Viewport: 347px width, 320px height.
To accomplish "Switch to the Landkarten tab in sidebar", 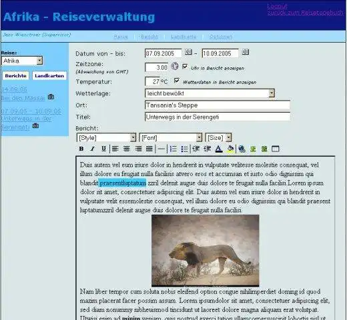I will coord(49,76).
